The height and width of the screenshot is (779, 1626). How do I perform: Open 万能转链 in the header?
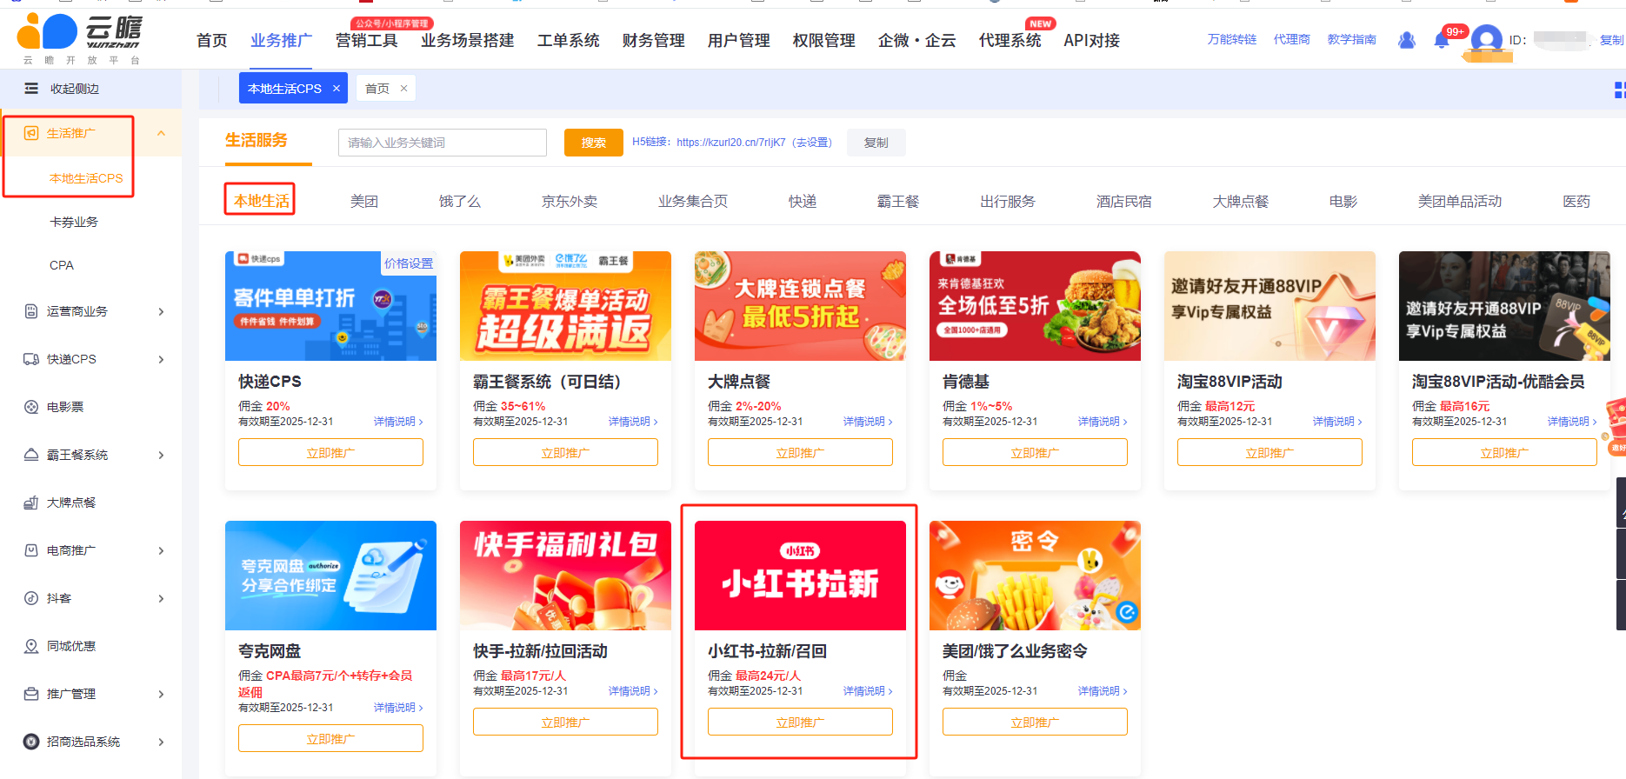tap(1232, 40)
